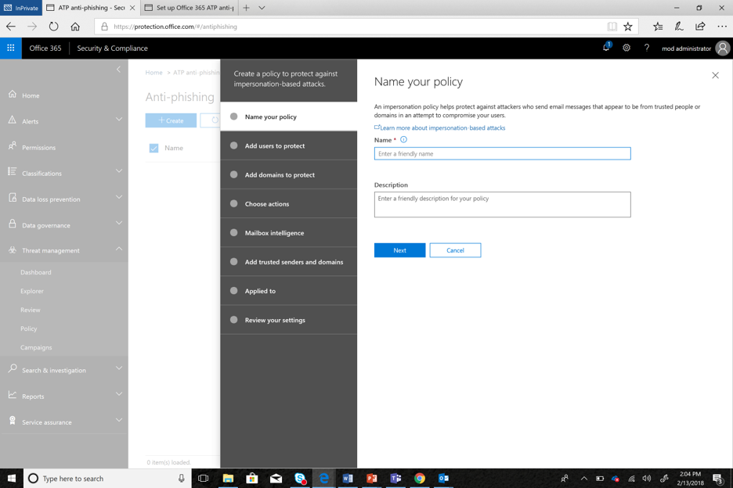This screenshot has width=733, height=488.
Task: Open File Explorer in the taskbar
Action: coord(228,478)
